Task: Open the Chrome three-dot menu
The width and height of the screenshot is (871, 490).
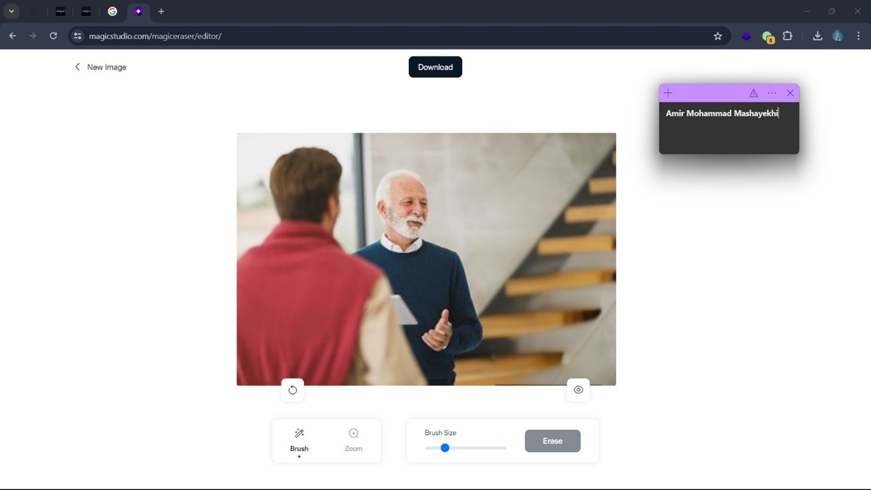Action: click(x=858, y=36)
